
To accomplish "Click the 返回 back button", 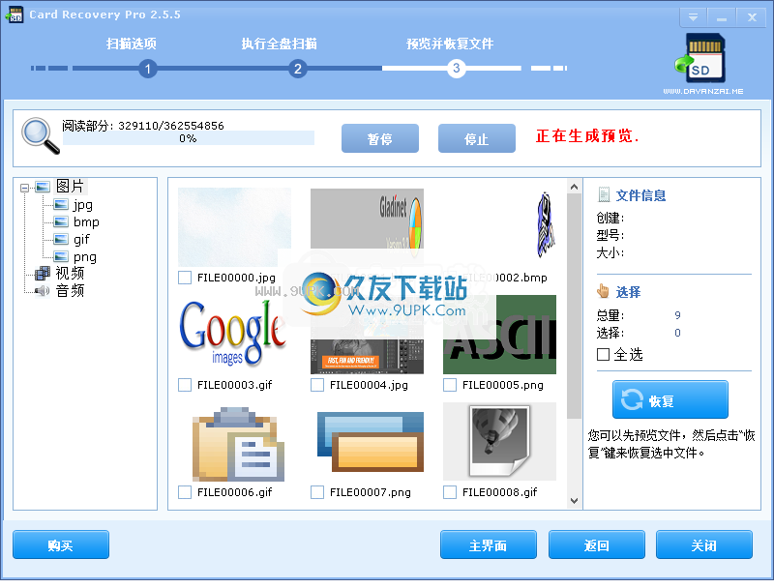I will [596, 545].
